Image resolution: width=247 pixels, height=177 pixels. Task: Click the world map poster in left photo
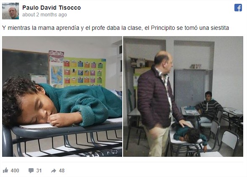click(x=57, y=75)
